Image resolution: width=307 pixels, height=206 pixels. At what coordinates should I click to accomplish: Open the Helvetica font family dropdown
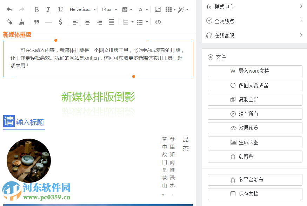click(x=82, y=9)
